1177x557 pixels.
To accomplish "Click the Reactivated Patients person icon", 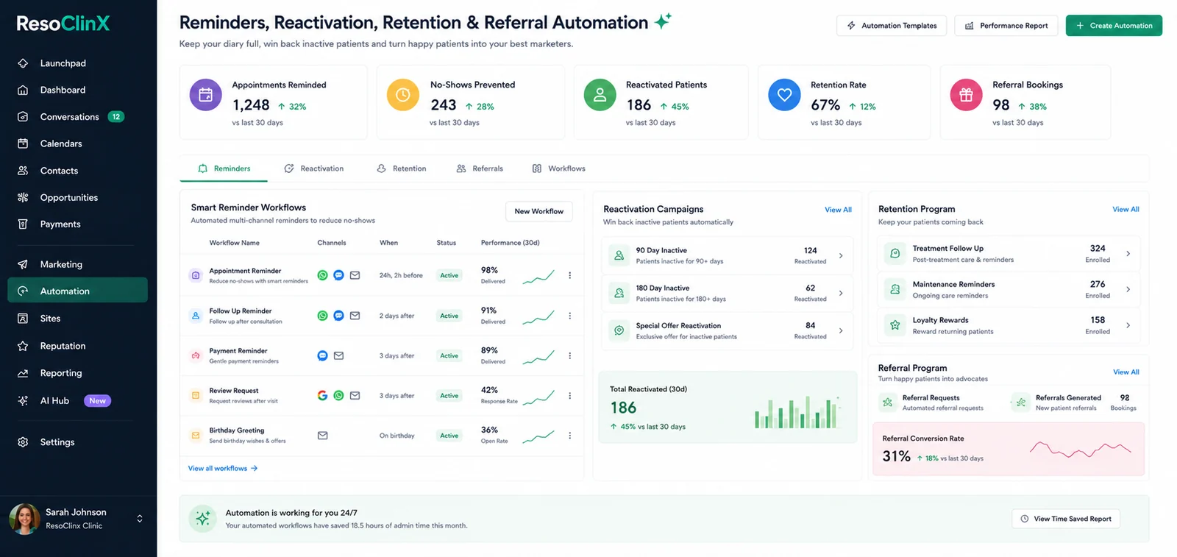I will [600, 95].
